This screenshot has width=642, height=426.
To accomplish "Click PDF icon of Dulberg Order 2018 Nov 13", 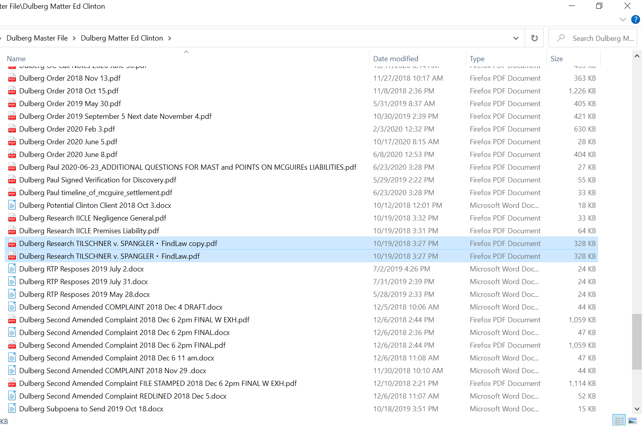I will tap(12, 78).
